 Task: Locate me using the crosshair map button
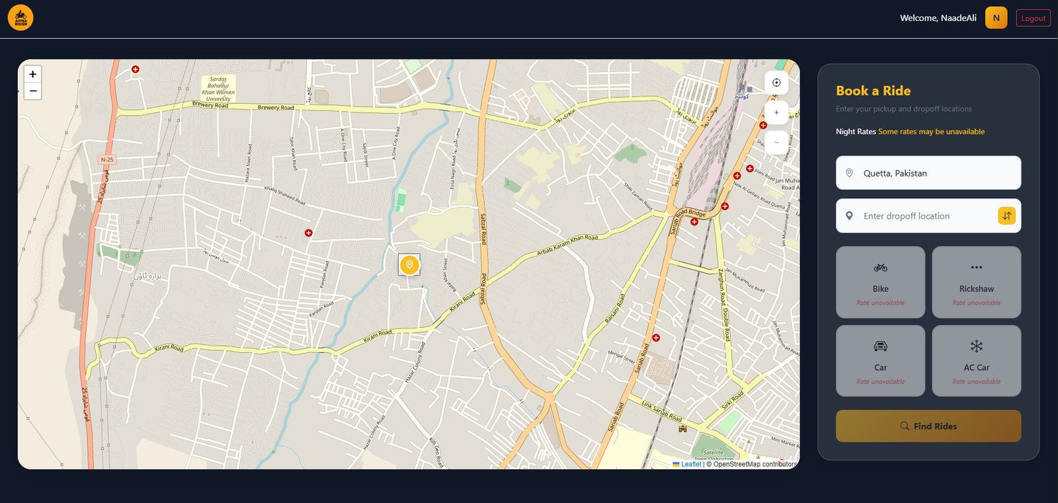click(776, 83)
